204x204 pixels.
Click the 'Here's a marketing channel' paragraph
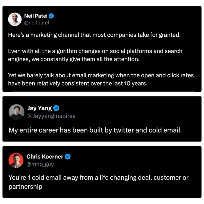click(x=94, y=35)
